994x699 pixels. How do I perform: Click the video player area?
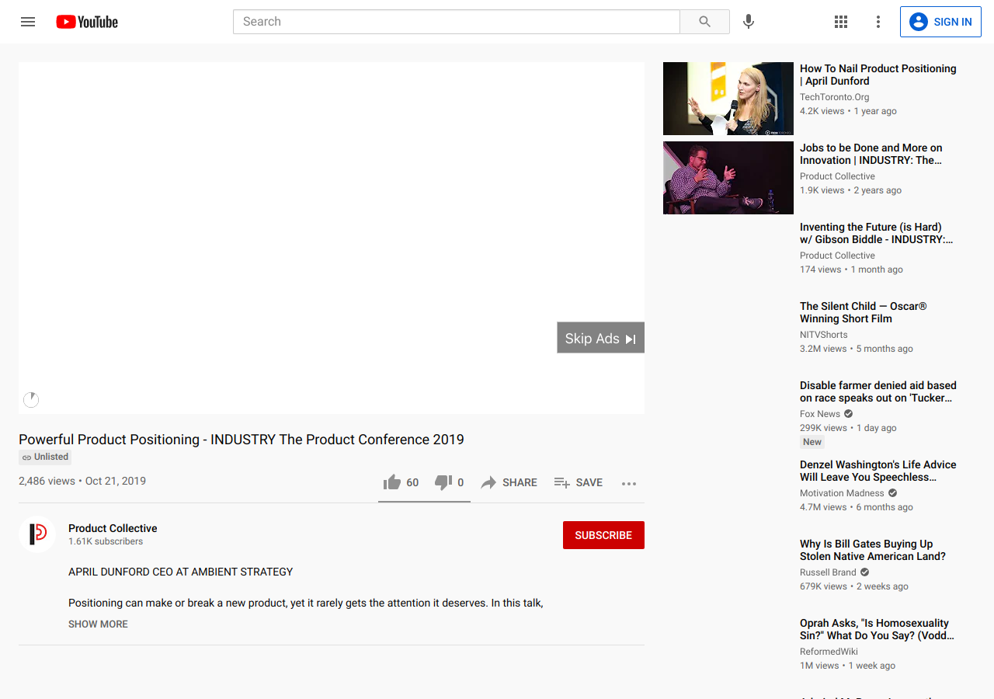[332, 238]
